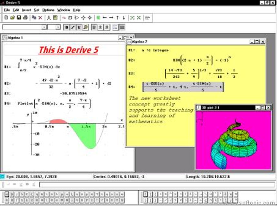Click the right arrow toolbar icon
The width and height of the screenshot is (277, 206).
111,18
